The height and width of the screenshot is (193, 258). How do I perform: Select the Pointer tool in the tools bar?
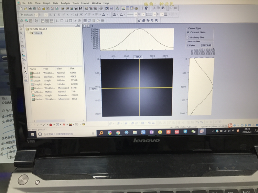tap(21, 29)
